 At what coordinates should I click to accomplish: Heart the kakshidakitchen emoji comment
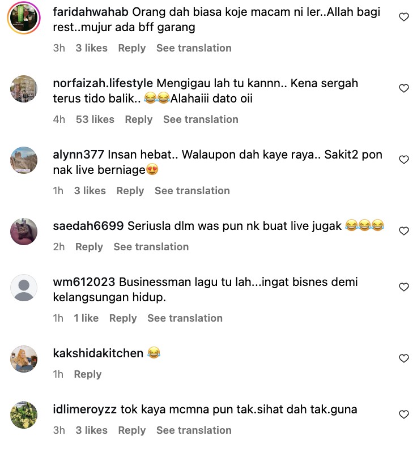404,358
